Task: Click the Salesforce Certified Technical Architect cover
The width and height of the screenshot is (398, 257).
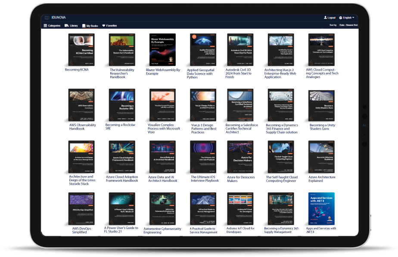Action: pos(240,105)
